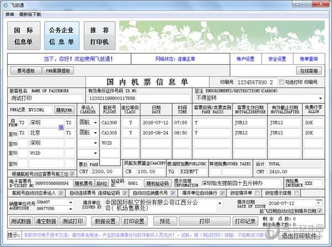Toggle the 勾选打印 印刷号 checkbox

(x=281, y=82)
